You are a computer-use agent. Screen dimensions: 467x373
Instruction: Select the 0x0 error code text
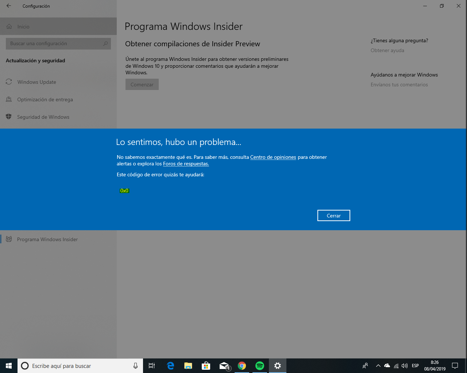(124, 191)
